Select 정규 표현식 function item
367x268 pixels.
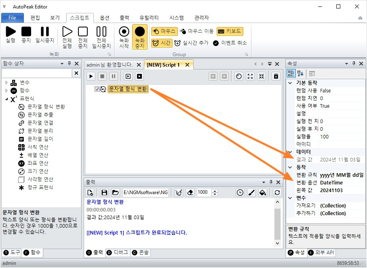(x=40, y=187)
